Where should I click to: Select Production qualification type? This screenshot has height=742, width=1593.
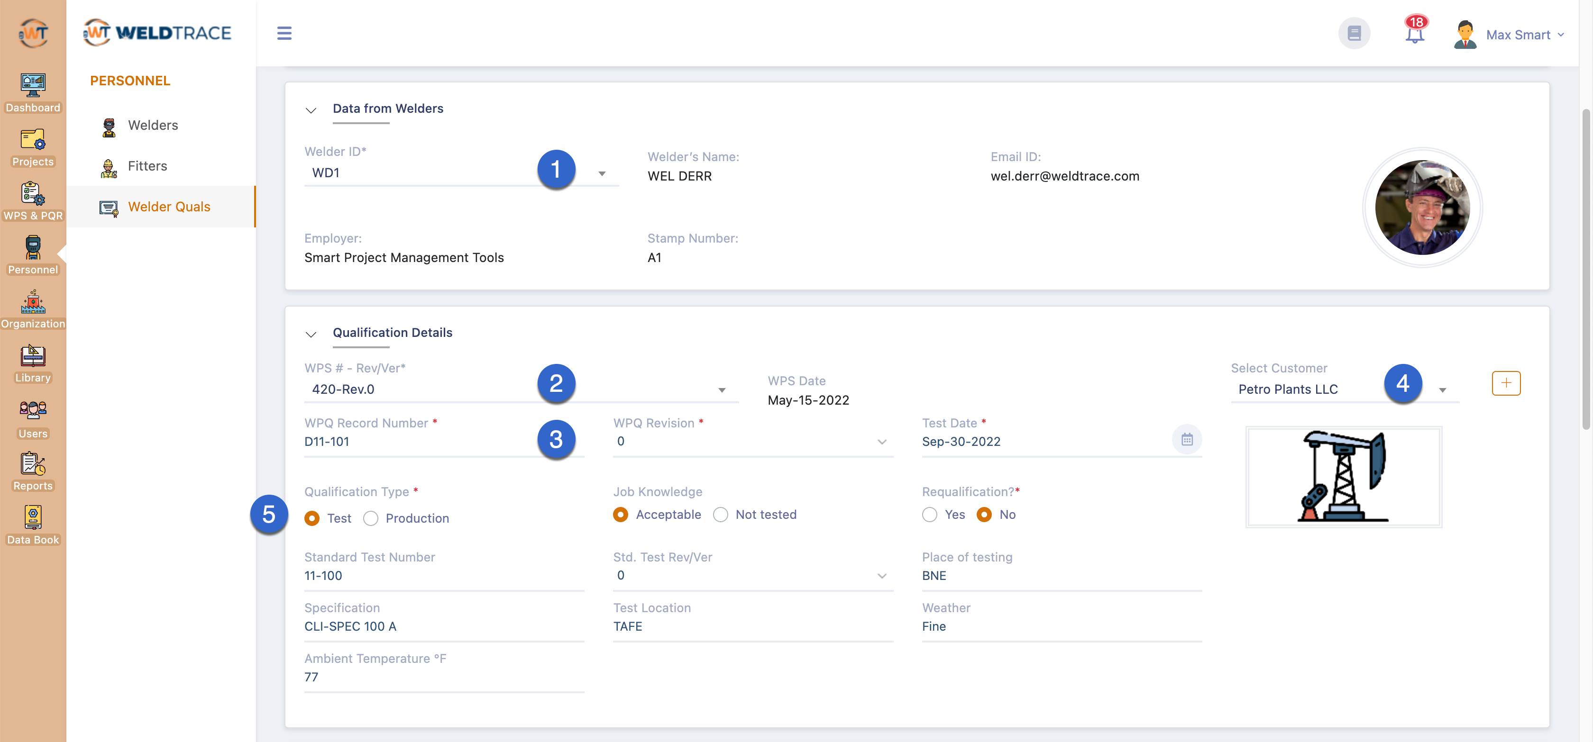pyautogui.click(x=370, y=518)
